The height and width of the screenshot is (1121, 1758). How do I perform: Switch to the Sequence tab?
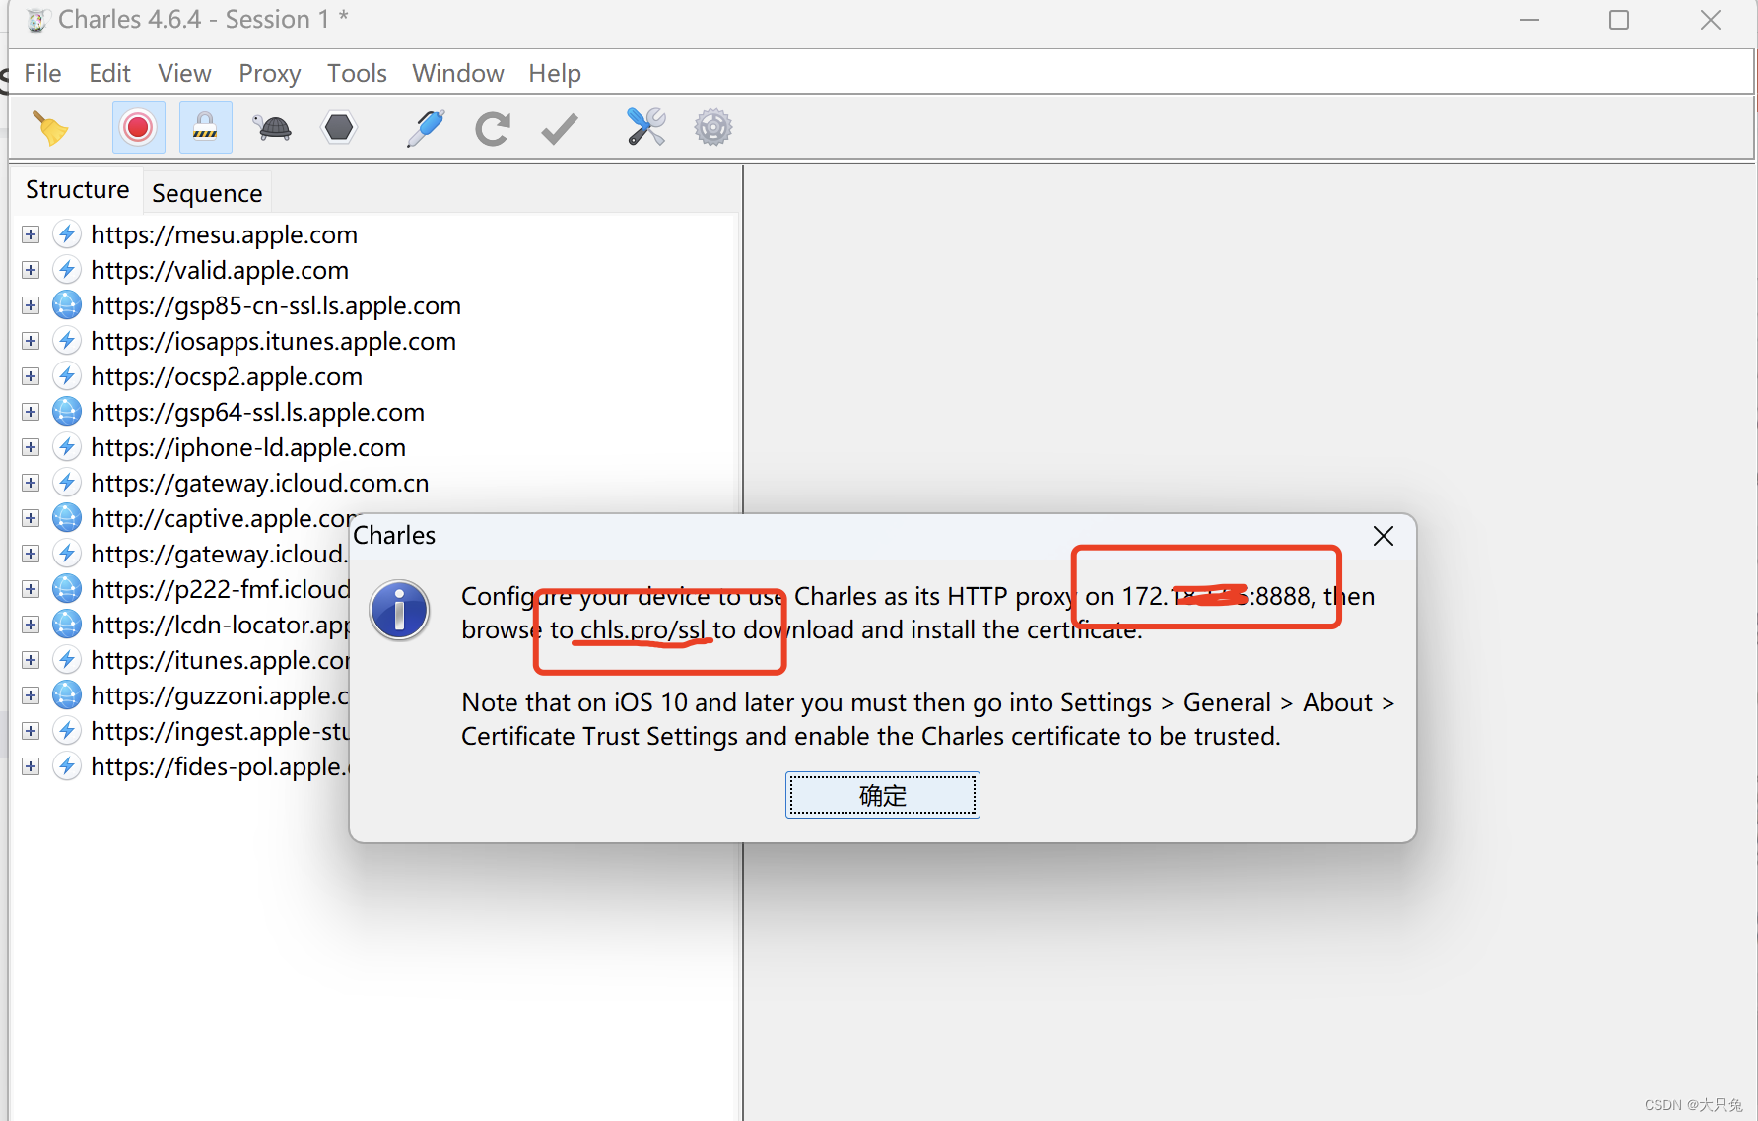pos(207,193)
